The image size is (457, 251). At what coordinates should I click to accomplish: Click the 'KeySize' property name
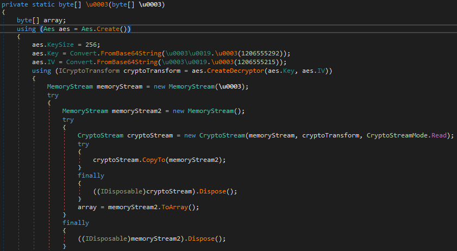[61, 45]
